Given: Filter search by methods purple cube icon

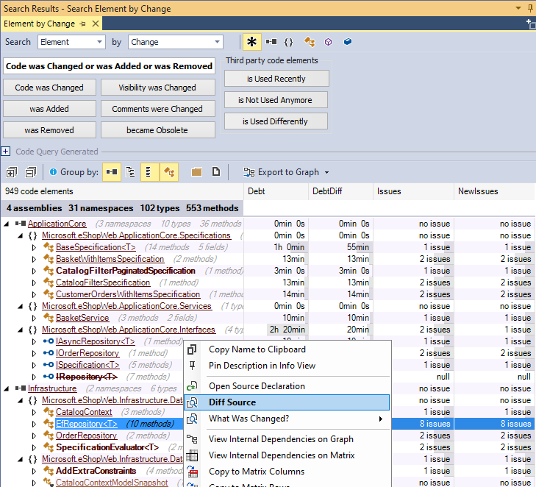Looking at the screenshot, I should coord(328,42).
